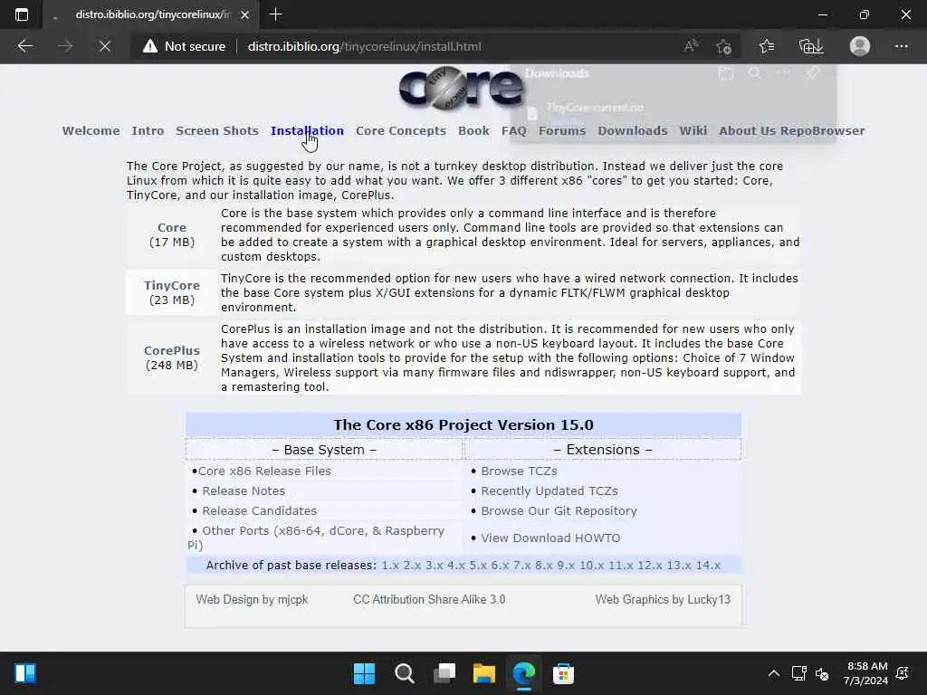Open the Release Notes link
This screenshot has height=695, width=927.
click(x=244, y=491)
